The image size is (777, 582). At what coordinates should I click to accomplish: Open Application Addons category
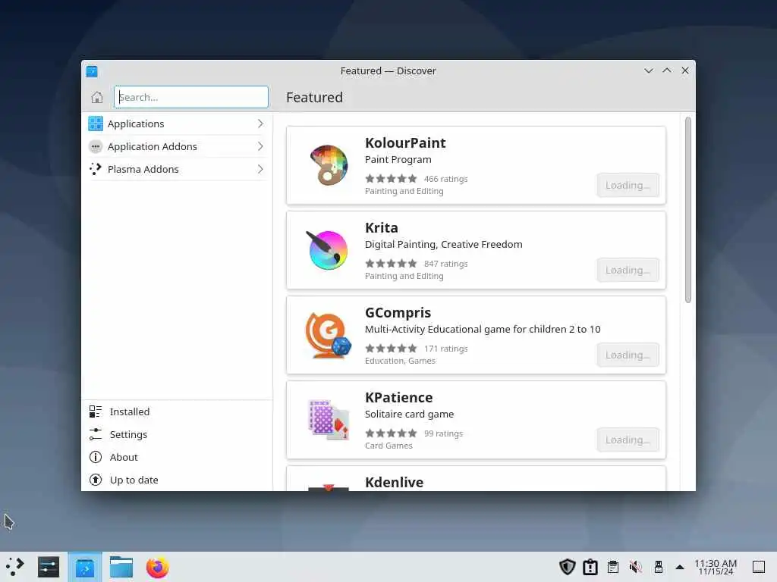coord(177,146)
